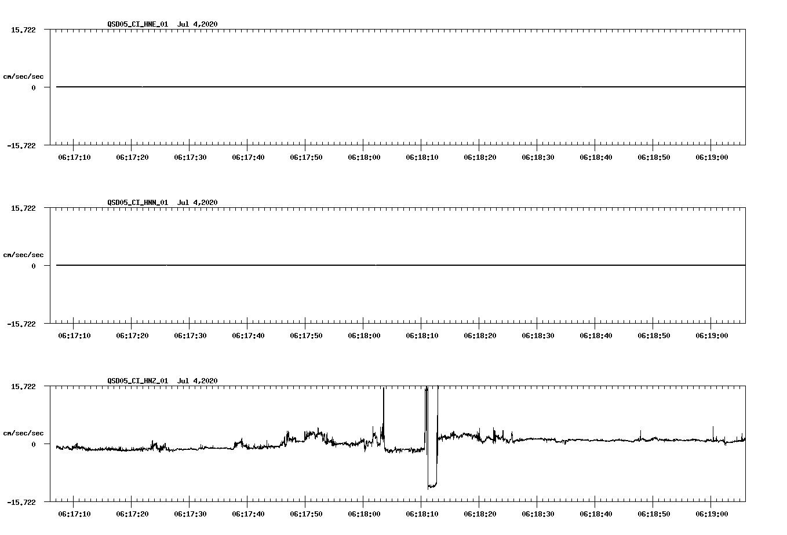Viewport: 787px width, 535px height.
Task: Click the -15.722 lower limit of the HNZ plot
Action: 21,503
